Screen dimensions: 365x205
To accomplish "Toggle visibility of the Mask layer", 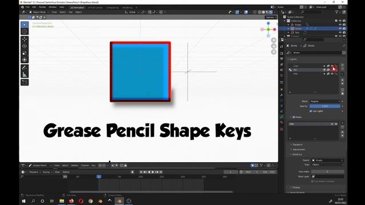I will click(332, 73).
